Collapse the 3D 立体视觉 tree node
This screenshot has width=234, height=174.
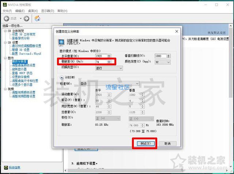(5, 31)
